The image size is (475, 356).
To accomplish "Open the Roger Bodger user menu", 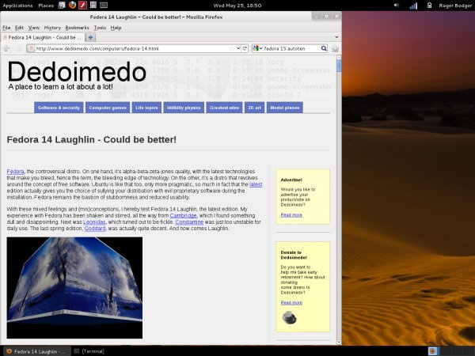I will pos(455,6).
